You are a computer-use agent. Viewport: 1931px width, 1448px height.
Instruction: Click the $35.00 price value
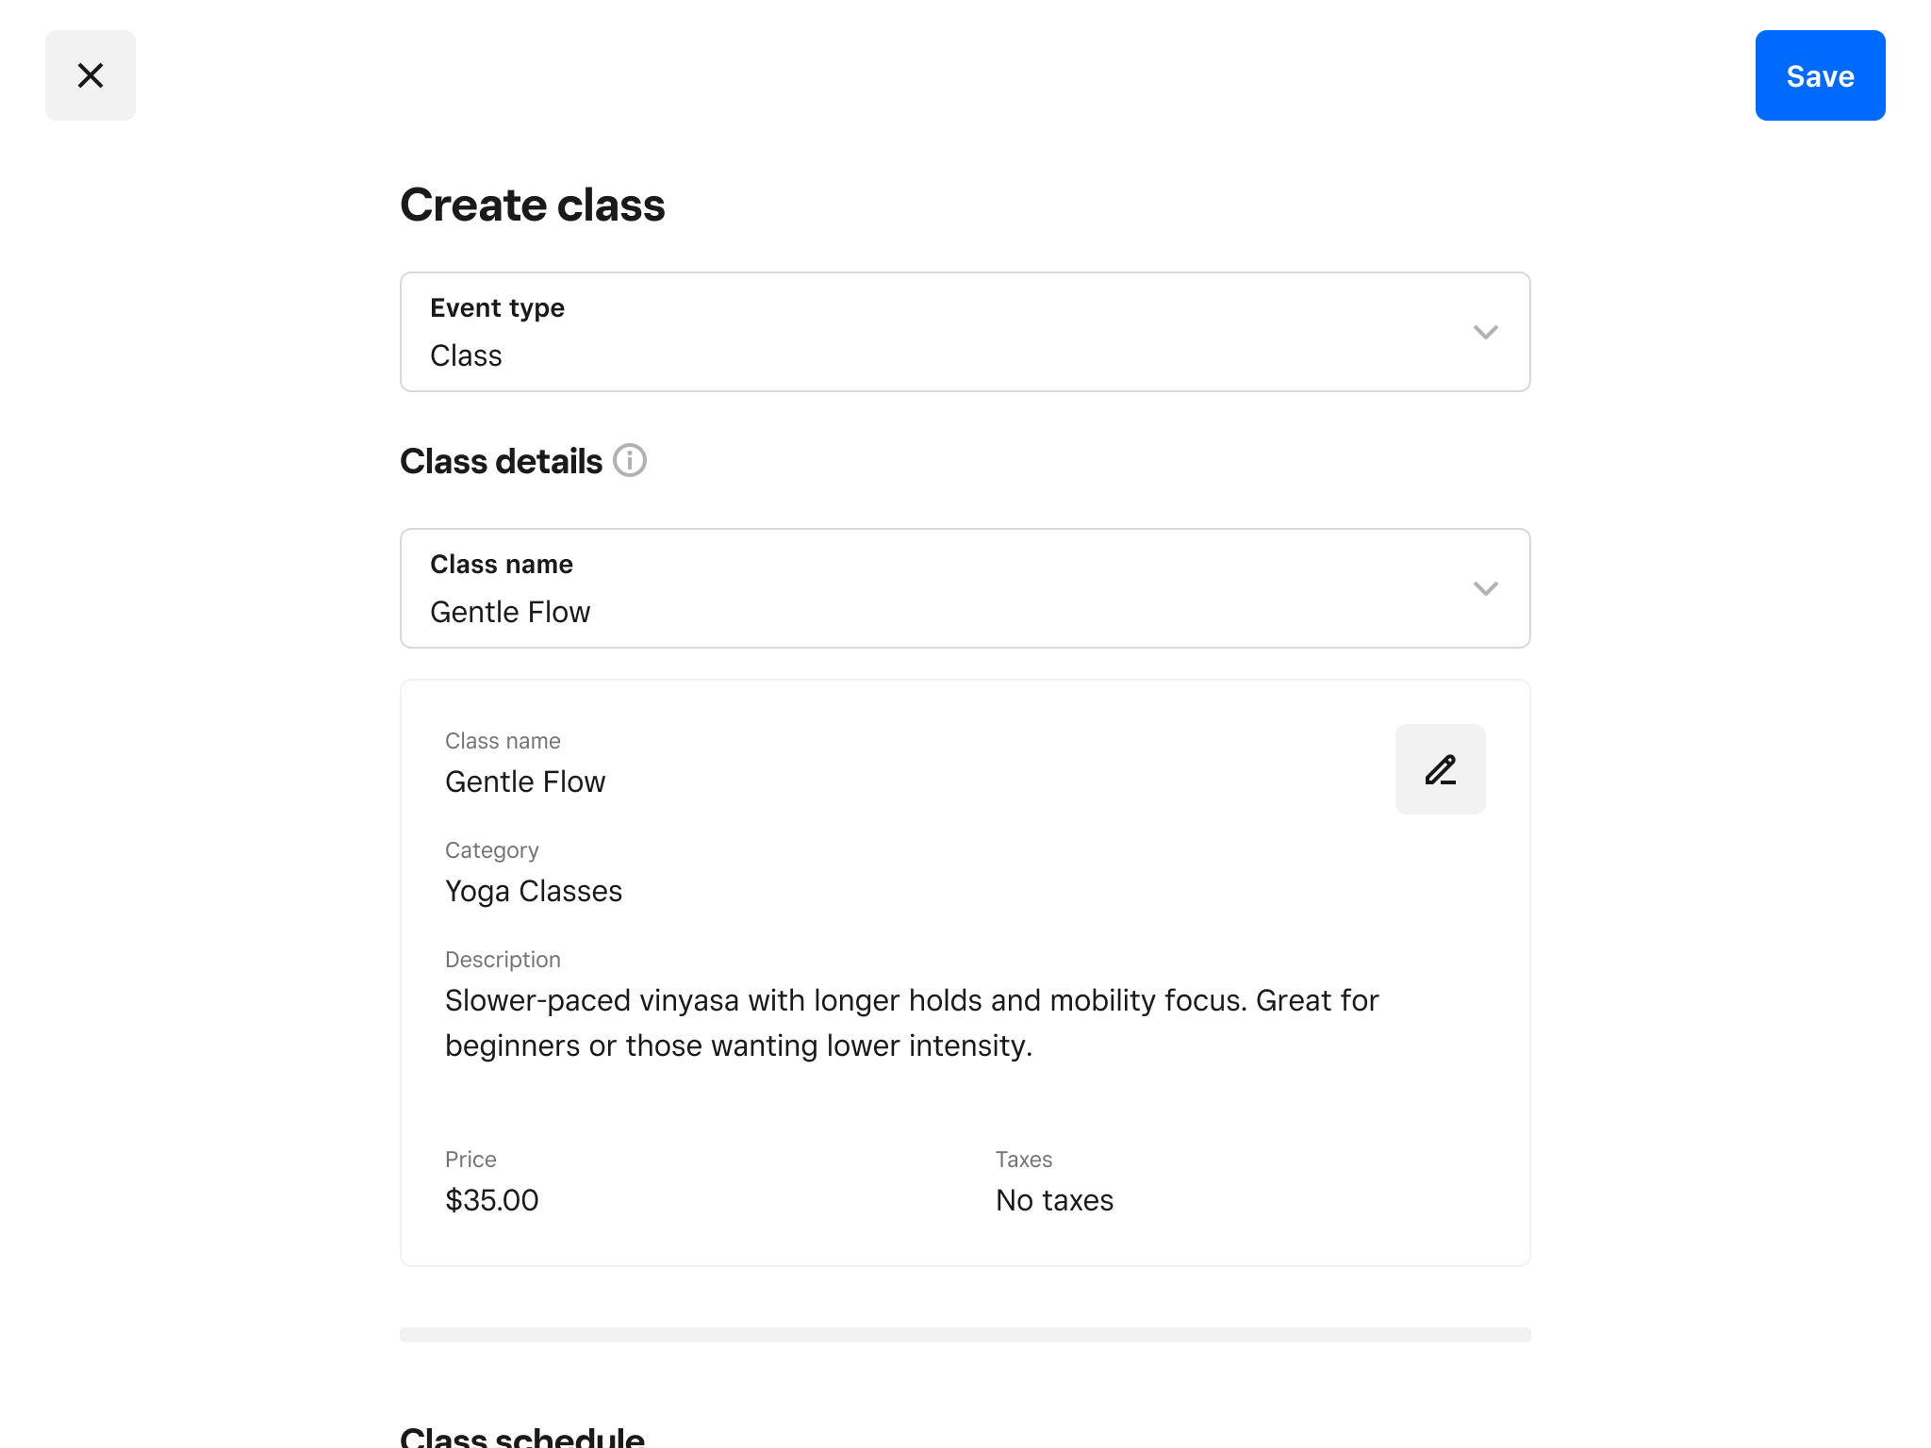pyautogui.click(x=492, y=1200)
